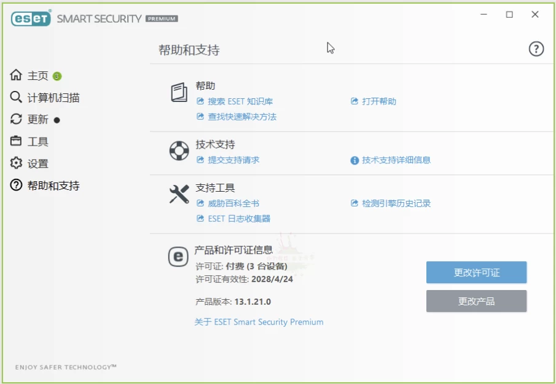Open the 设置 gear icon

[x=17, y=163]
